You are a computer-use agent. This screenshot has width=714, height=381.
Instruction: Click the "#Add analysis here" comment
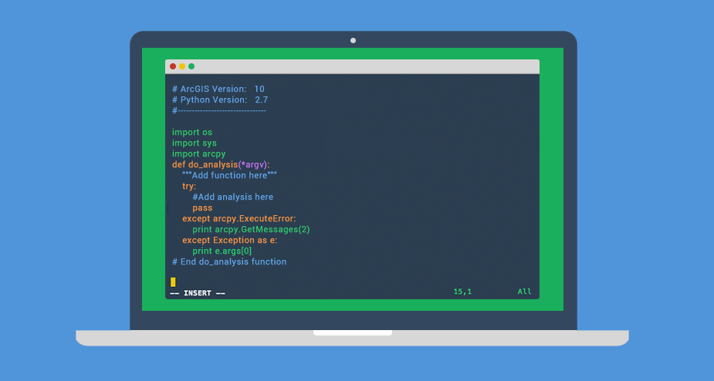[x=233, y=197]
